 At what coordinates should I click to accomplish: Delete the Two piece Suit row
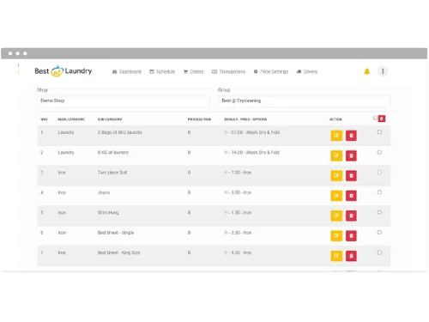point(351,175)
